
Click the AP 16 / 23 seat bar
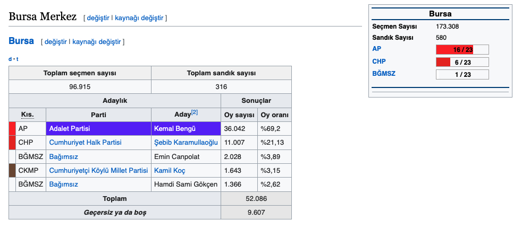(x=462, y=49)
